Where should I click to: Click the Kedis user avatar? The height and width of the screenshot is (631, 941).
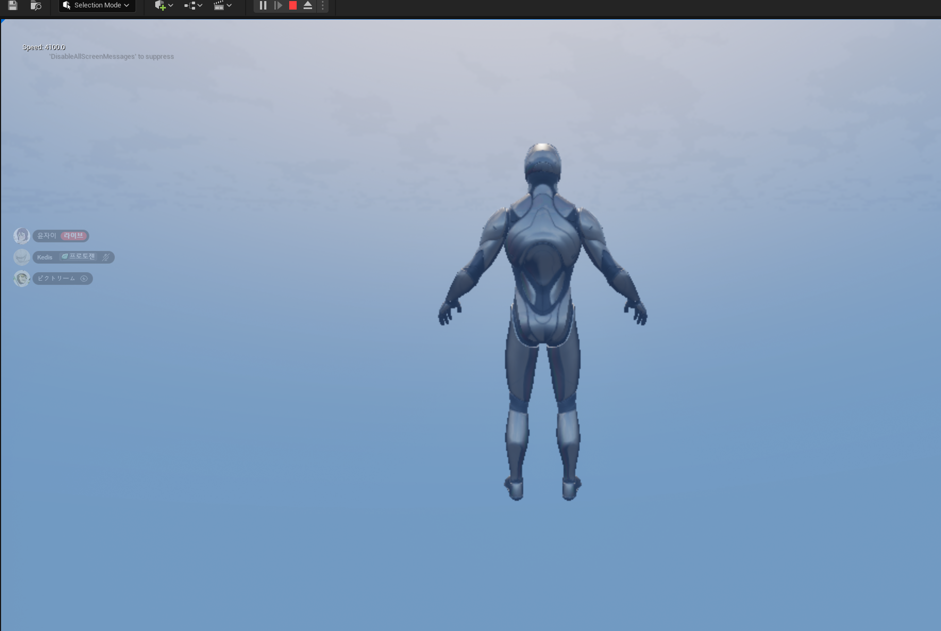(22, 257)
